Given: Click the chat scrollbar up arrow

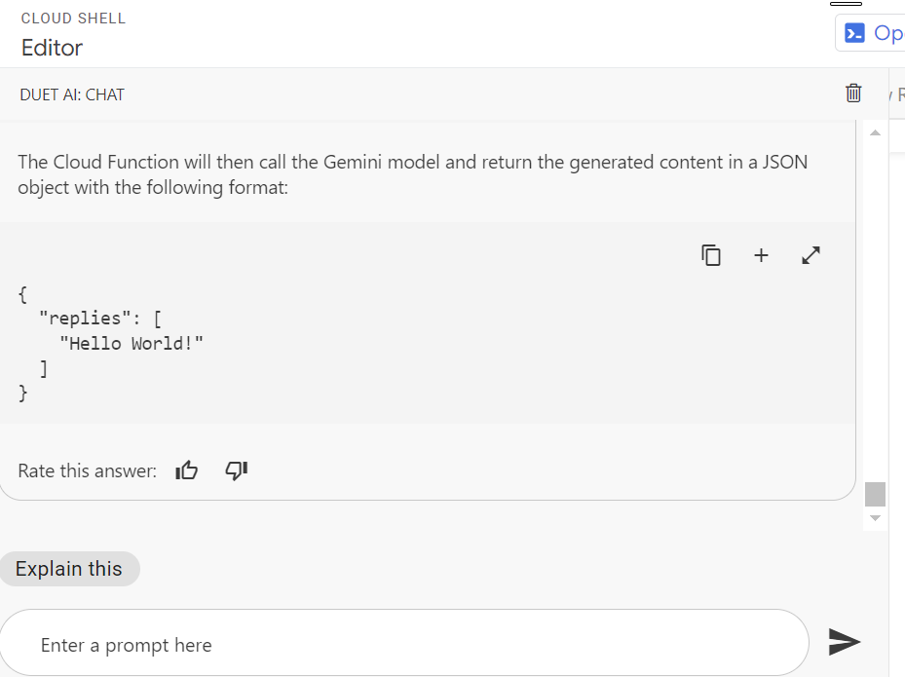Looking at the screenshot, I should [x=874, y=132].
